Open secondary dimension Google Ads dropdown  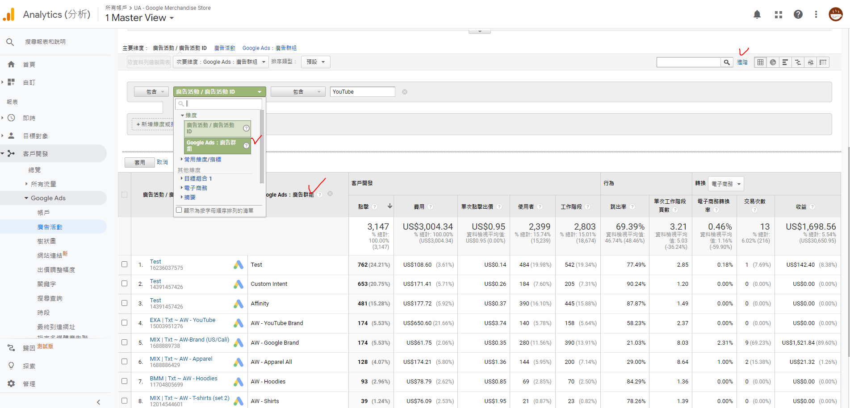click(x=221, y=62)
